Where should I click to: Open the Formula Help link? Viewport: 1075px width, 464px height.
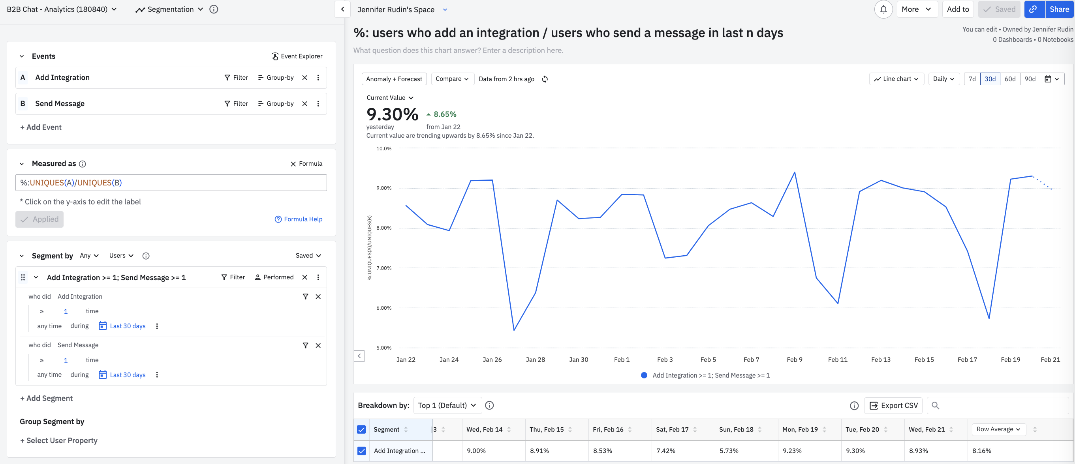(299, 219)
